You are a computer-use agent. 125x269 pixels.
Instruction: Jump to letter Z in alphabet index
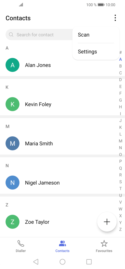120,229
